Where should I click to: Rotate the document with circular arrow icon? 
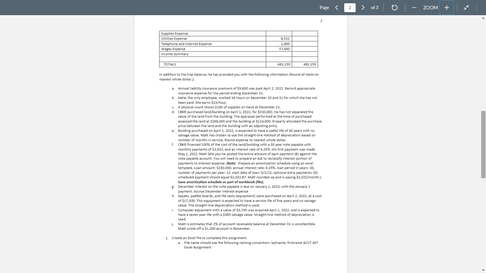tap(394, 8)
